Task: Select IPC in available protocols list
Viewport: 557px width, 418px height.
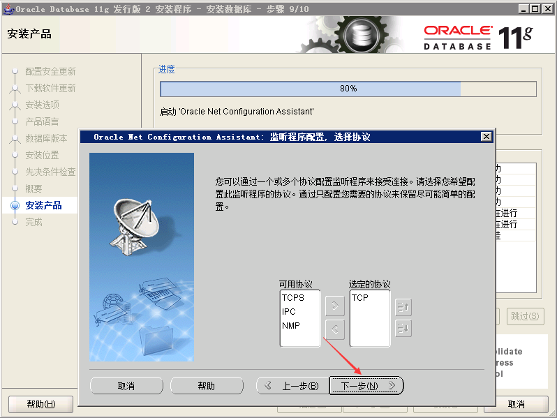Action: [x=289, y=311]
